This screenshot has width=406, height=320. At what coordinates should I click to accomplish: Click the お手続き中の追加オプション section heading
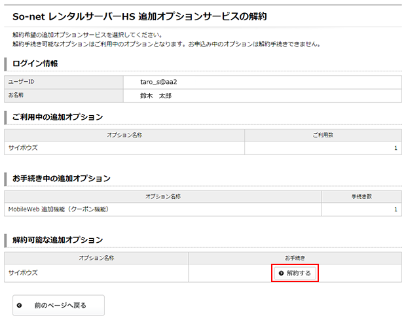61,178
